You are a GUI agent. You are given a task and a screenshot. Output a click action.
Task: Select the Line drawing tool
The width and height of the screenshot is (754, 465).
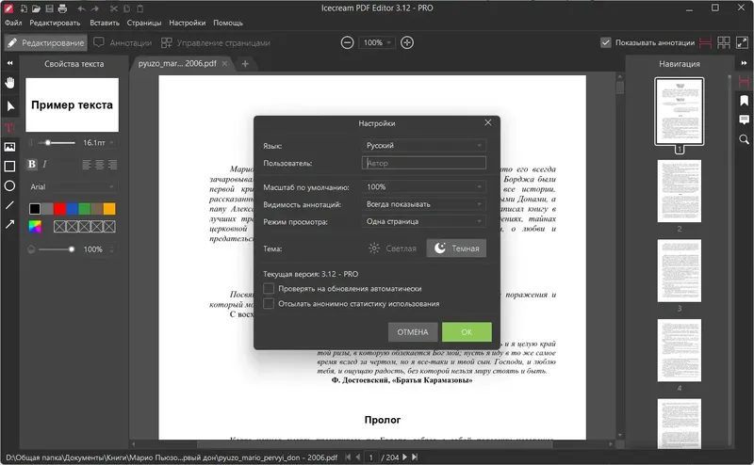pyautogui.click(x=9, y=205)
